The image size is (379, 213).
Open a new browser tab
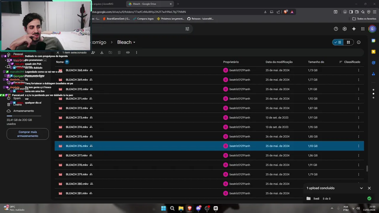(x=178, y=4)
